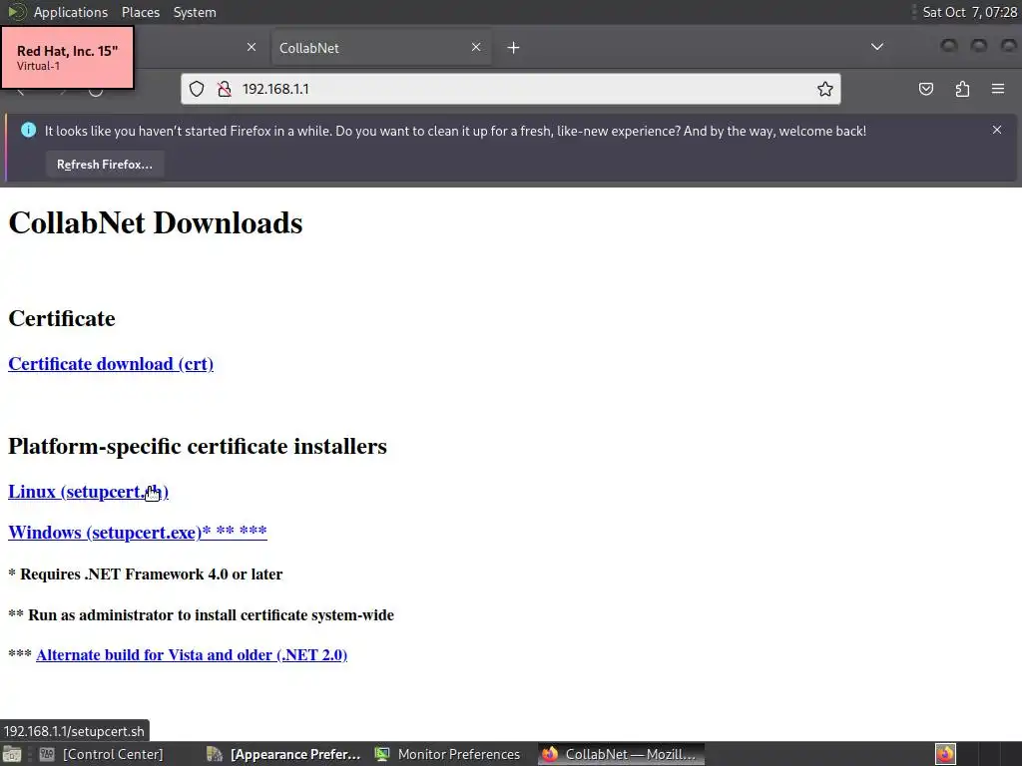Click the clock showing Sat Oct 7, 07:28
Screen dimensions: 1022x766
969,12
